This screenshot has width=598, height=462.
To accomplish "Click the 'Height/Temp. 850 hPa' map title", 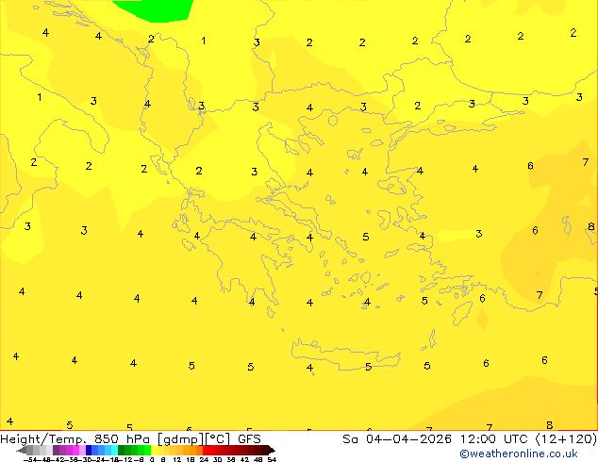I will tap(75, 439).
